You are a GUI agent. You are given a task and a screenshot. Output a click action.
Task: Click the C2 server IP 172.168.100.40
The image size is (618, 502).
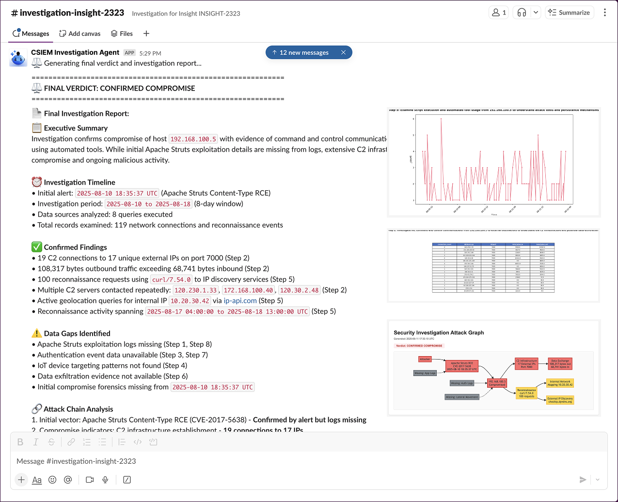[x=248, y=290]
